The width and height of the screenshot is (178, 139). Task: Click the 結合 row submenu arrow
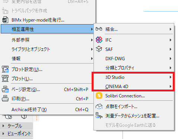point(171,29)
